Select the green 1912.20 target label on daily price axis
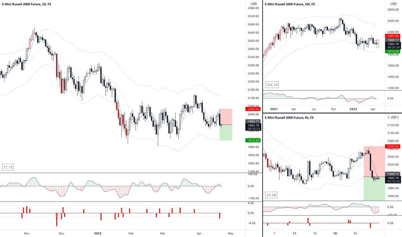 point(253,140)
